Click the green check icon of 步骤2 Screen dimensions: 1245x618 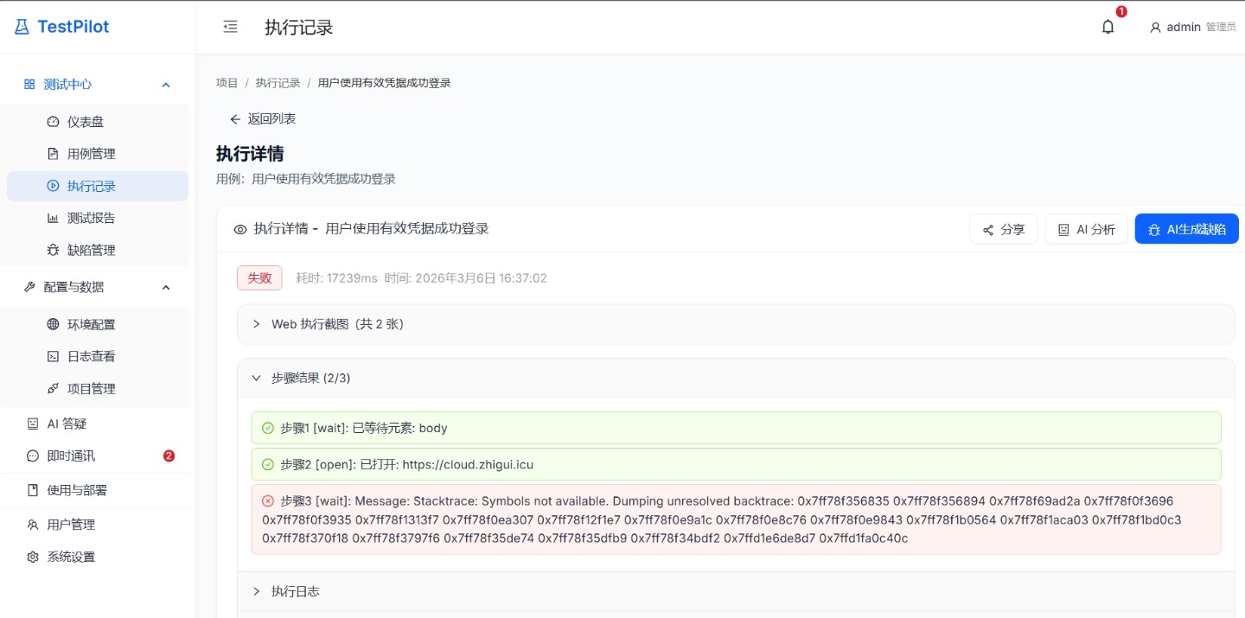tap(268, 464)
